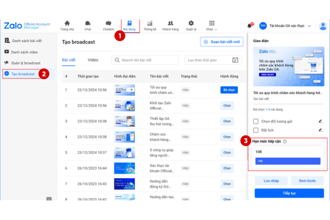330x220 pixels.
Task: Open thumbnail of Xác thực tài khoản article
Action: click(x=124, y=168)
